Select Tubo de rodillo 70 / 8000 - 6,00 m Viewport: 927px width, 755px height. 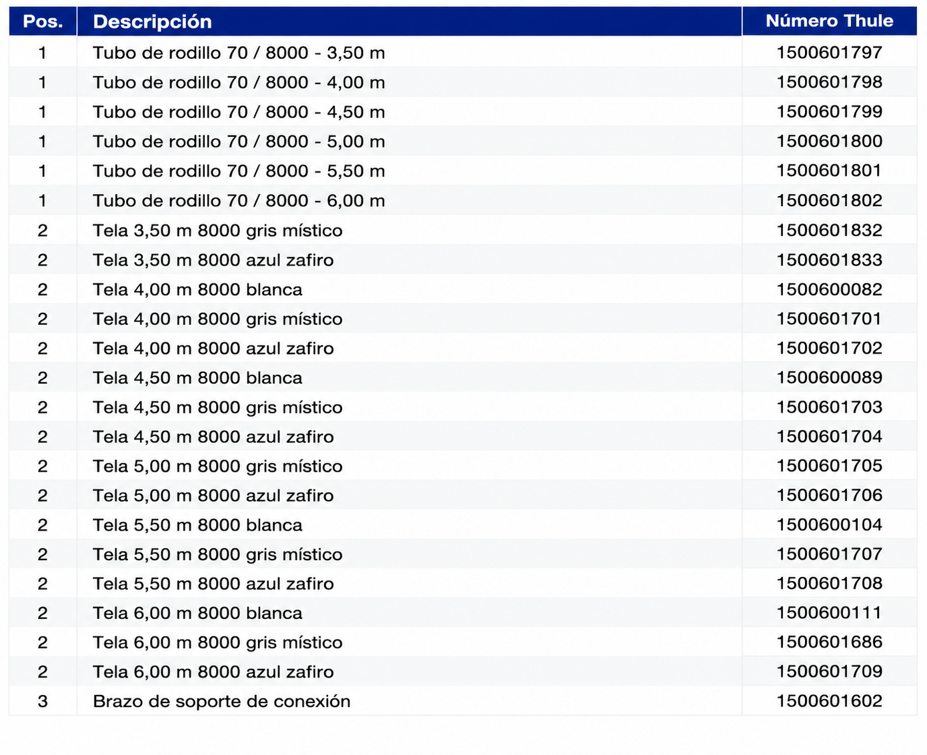[239, 201]
